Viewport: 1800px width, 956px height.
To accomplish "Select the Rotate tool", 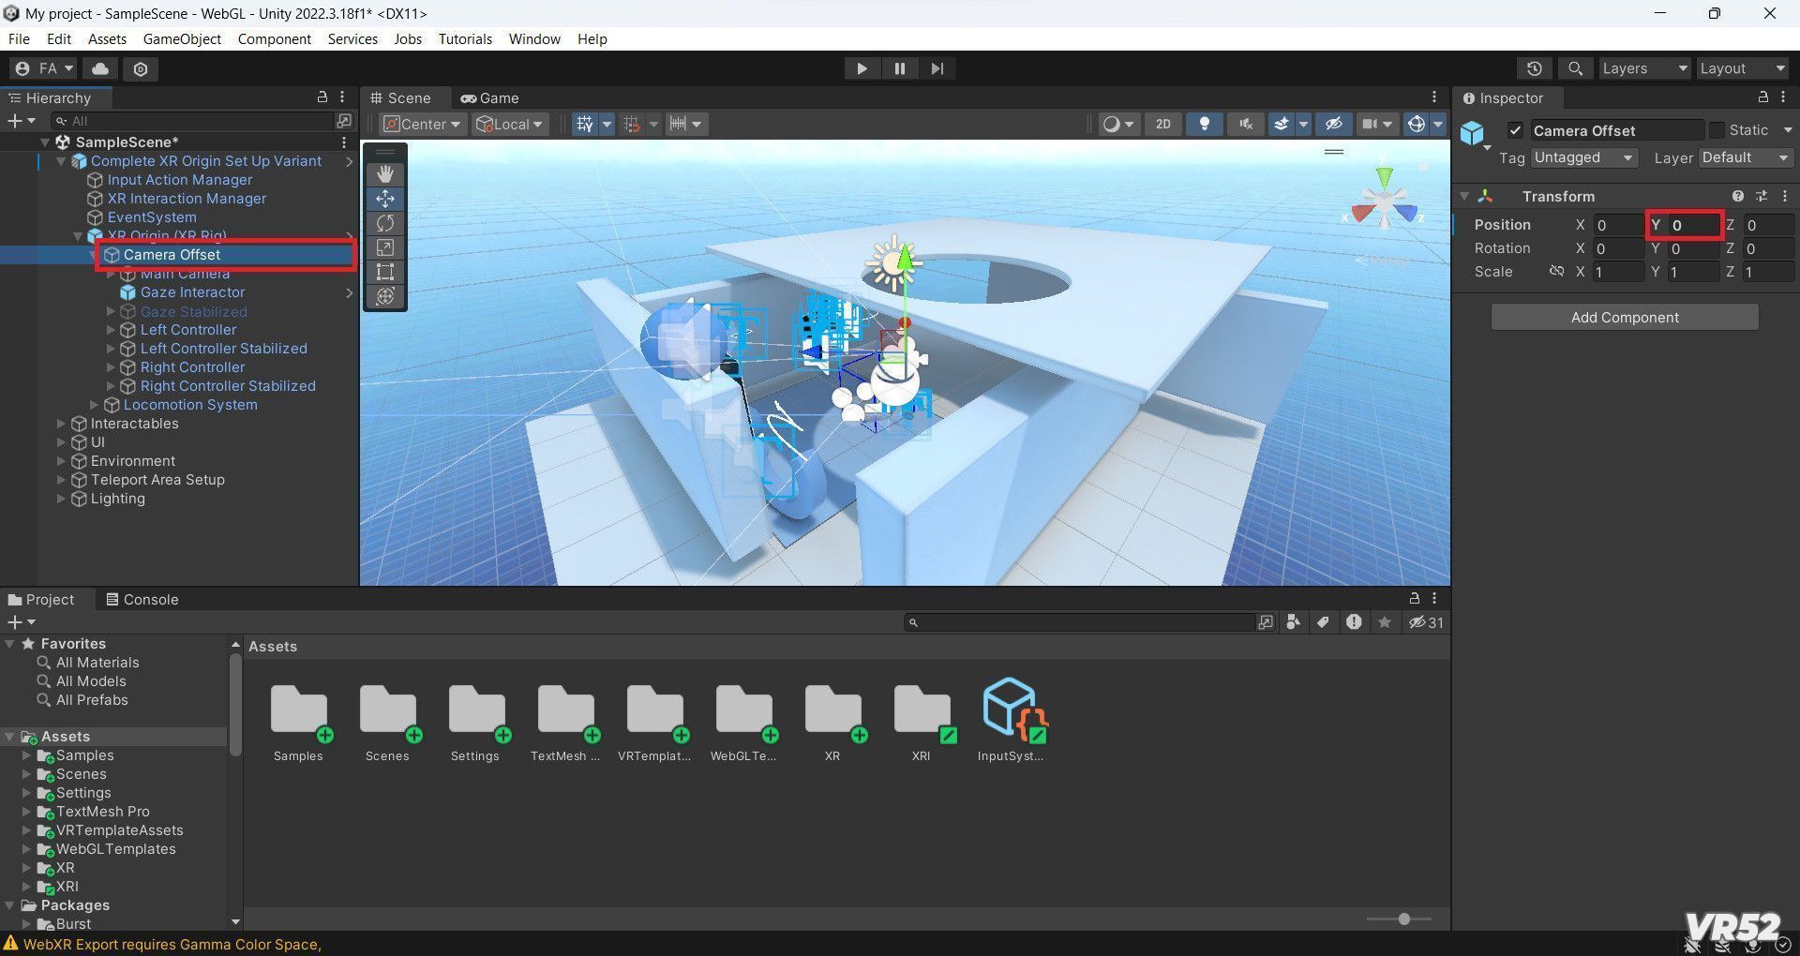I will point(384,223).
